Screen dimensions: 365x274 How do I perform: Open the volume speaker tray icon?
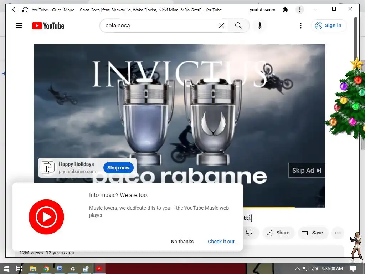[x=314, y=269]
